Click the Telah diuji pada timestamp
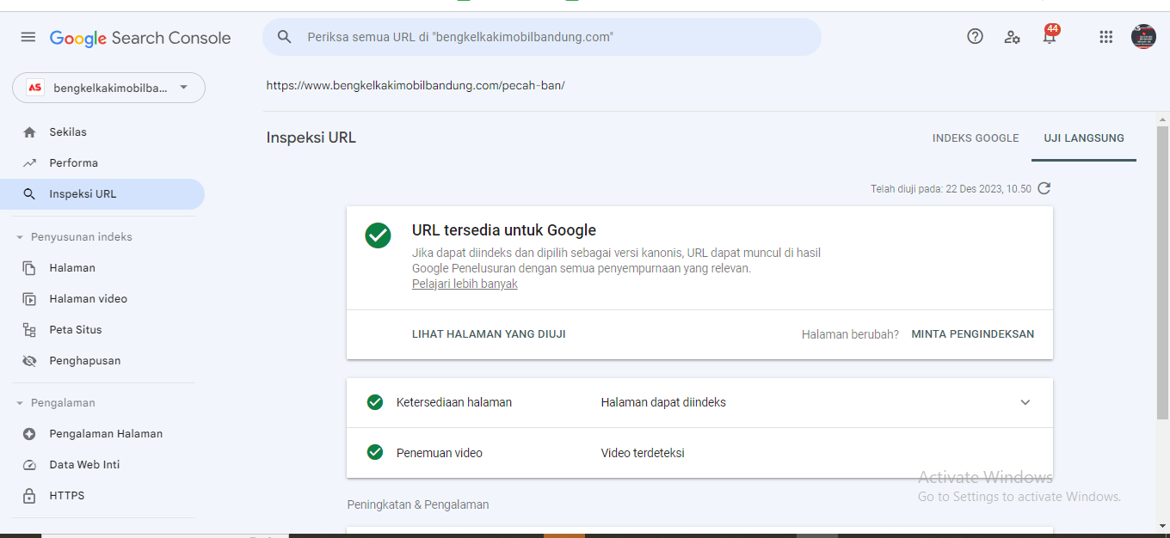 tap(951, 189)
